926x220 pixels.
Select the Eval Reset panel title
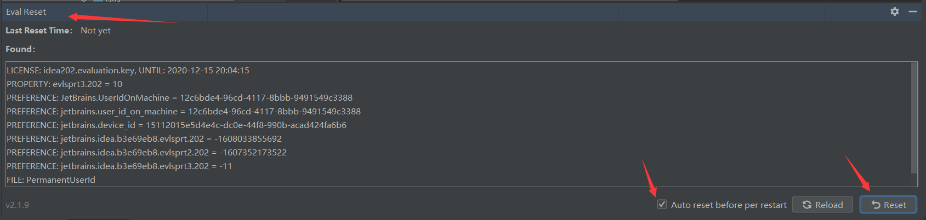click(26, 11)
